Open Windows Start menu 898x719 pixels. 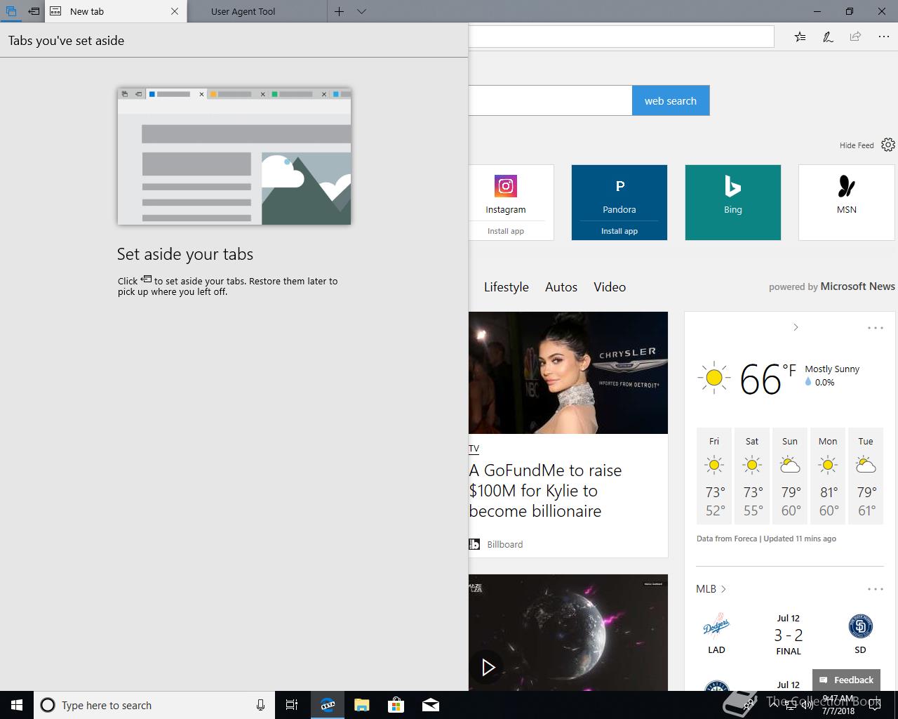[17, 705]
